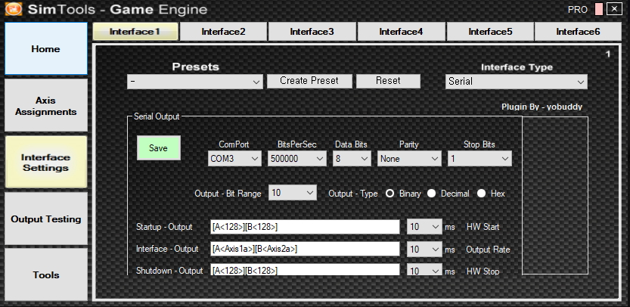Open the Output Testing section
The height and width of the screenshot is (307, 630).
click(46, 219)
